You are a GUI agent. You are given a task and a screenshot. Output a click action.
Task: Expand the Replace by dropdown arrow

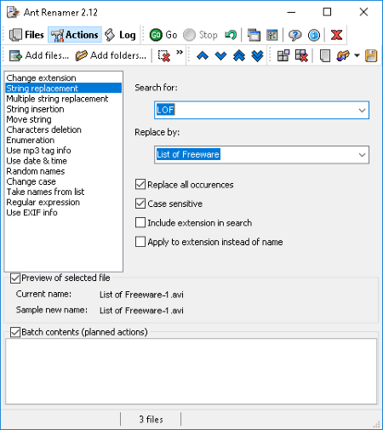(362, 155)
